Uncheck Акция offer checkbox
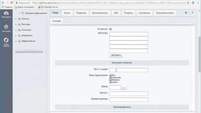This screenshot has height=113, width=201. [110, 82]
